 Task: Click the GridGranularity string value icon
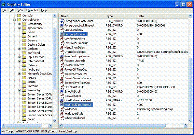(62, 30)
